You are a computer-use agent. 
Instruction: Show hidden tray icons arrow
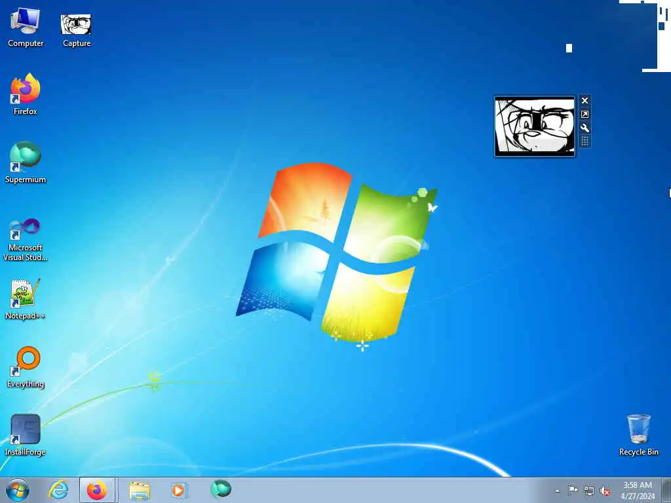point(557,491)
